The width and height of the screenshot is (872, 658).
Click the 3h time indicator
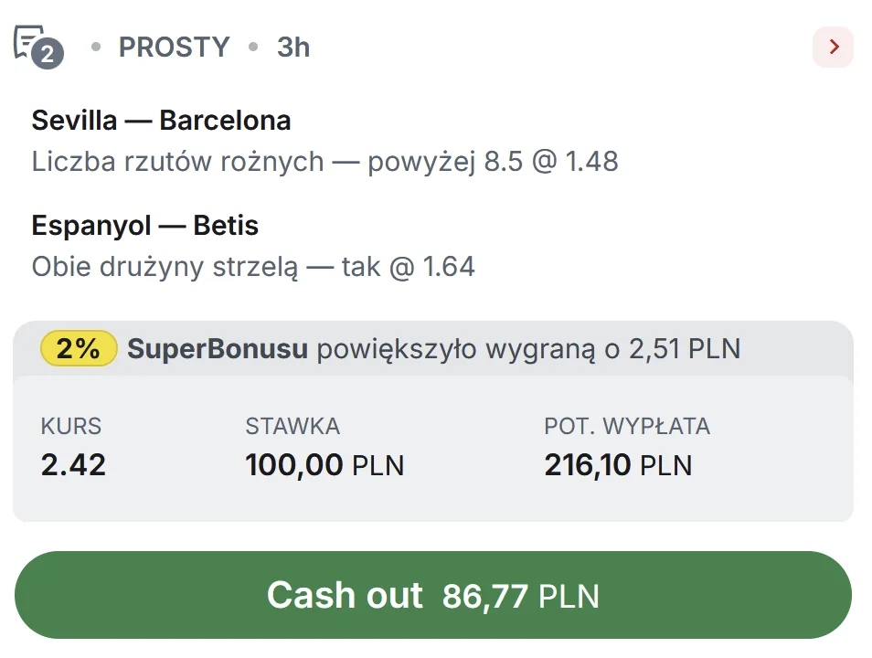click(x=293, y=48)
